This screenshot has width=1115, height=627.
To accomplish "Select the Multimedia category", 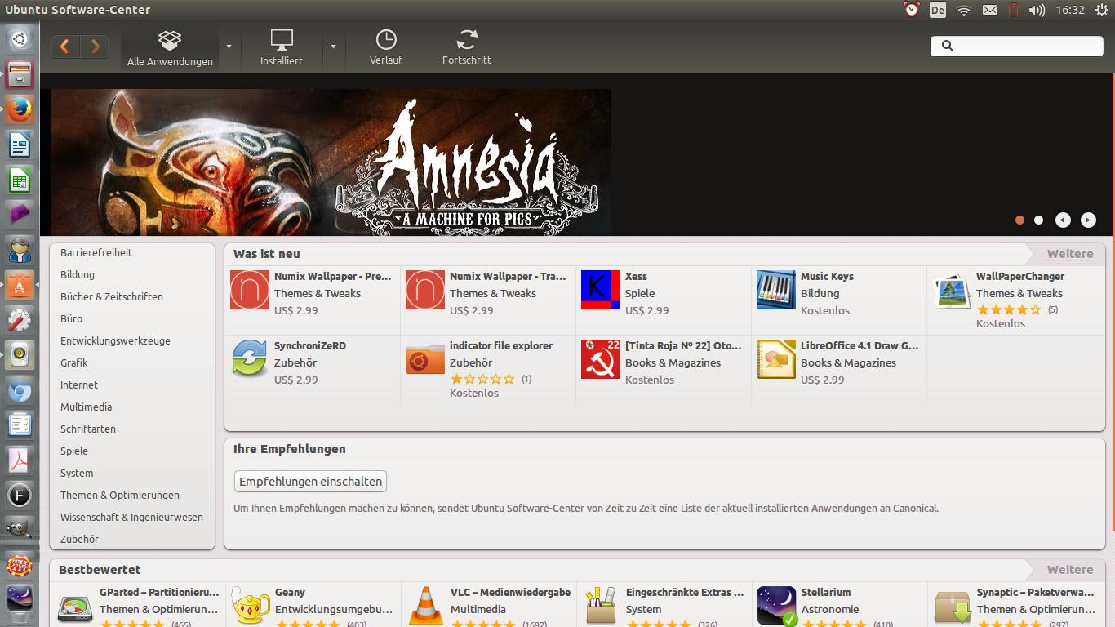I will pos(87,407).
